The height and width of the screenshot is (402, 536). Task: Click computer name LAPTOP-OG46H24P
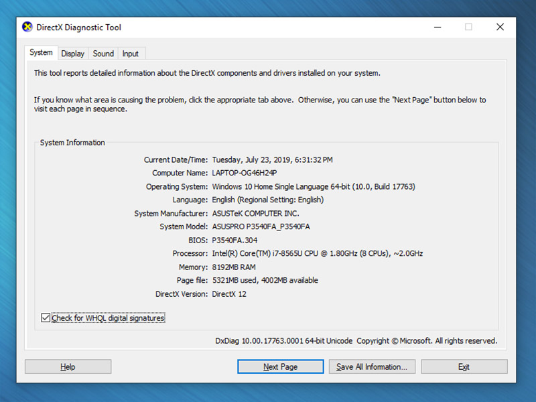tap(245, 173)
